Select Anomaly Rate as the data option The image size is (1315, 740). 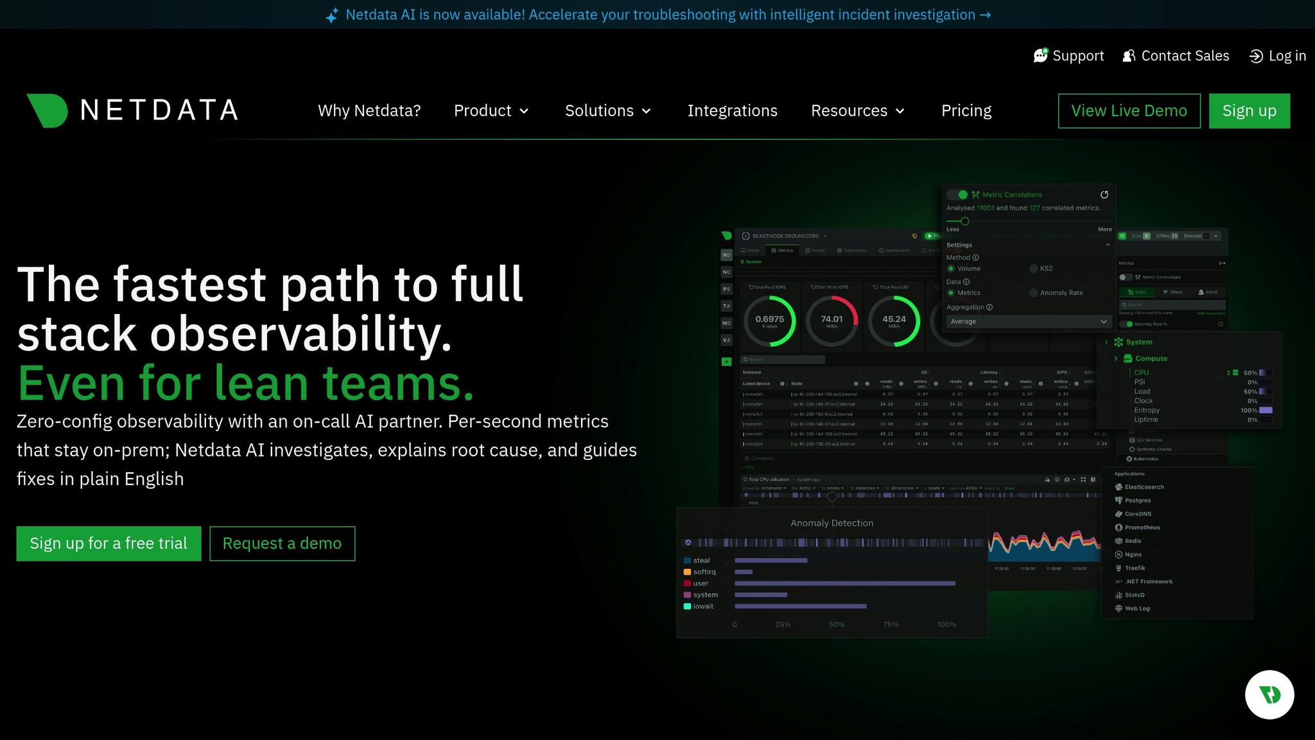(x=1034, y=293)
